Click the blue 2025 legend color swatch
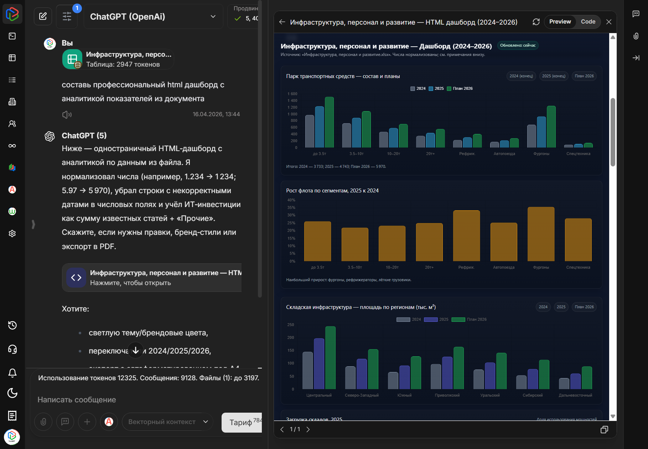This screenshot has width=648, height=449. [x=431, y=89]
